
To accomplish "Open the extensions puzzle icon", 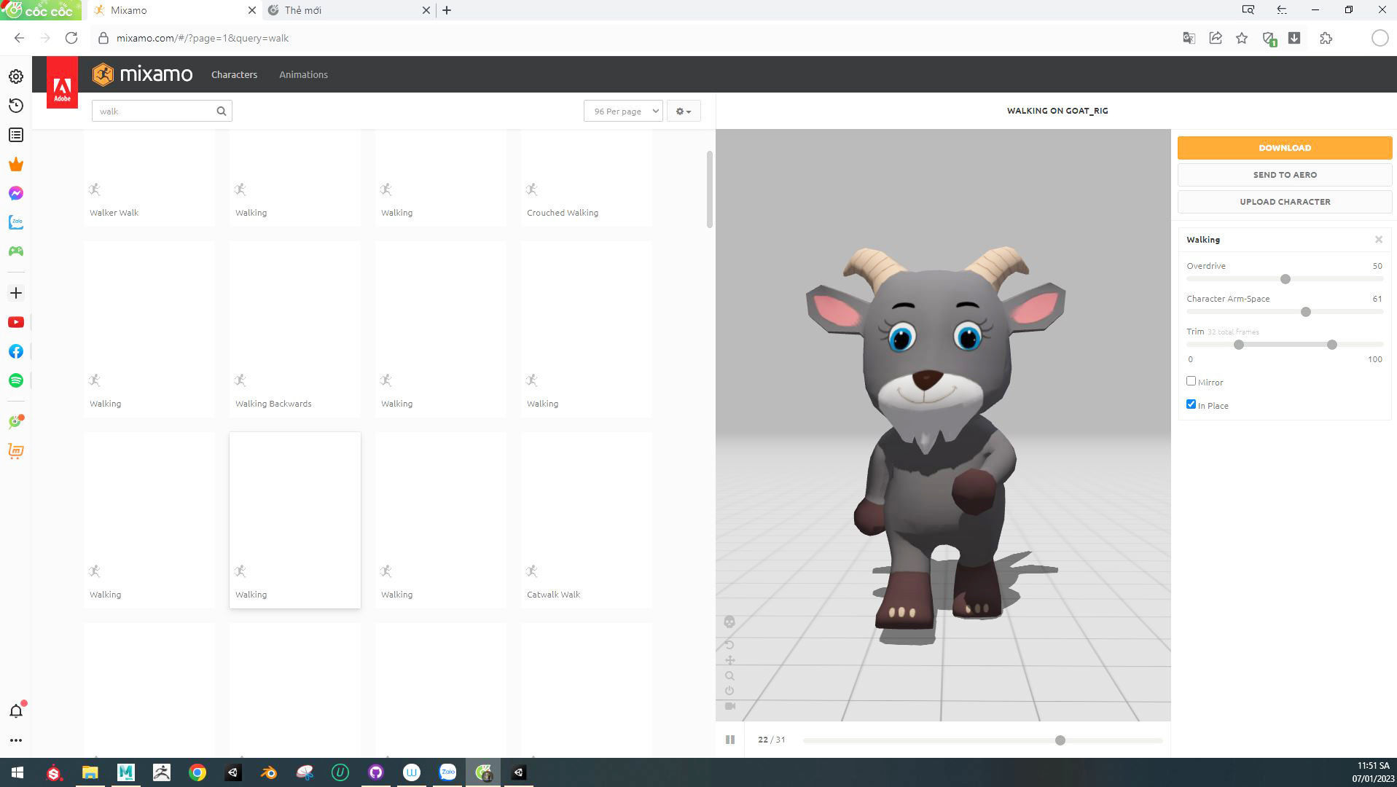I will (1326, 38).
